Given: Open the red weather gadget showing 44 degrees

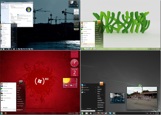Looking at the screenshot, I should point(70,83).
